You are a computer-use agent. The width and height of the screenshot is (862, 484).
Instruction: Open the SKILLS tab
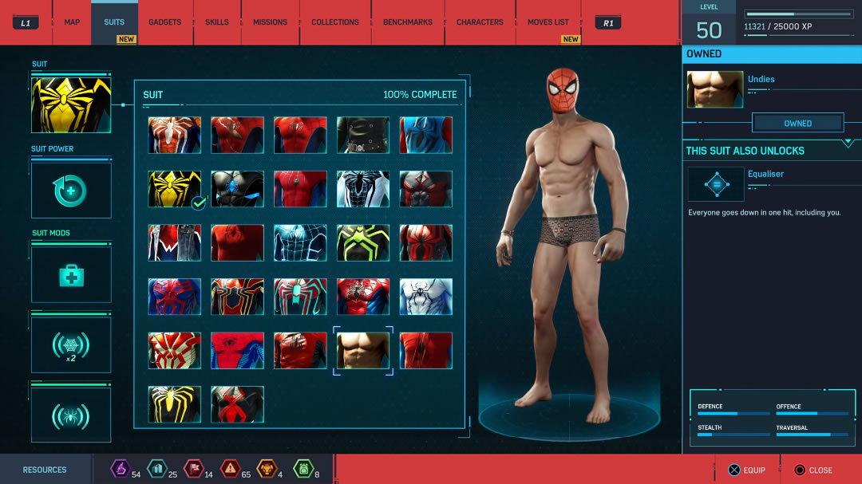point(216,22)
